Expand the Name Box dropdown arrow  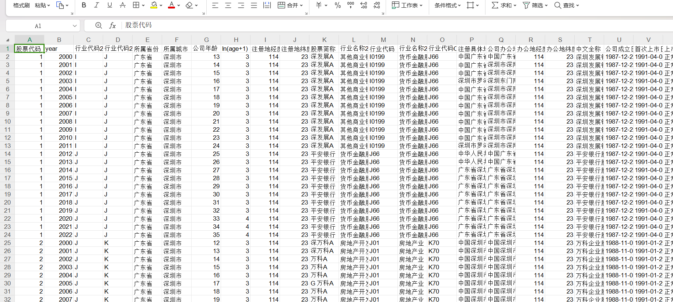75,26
